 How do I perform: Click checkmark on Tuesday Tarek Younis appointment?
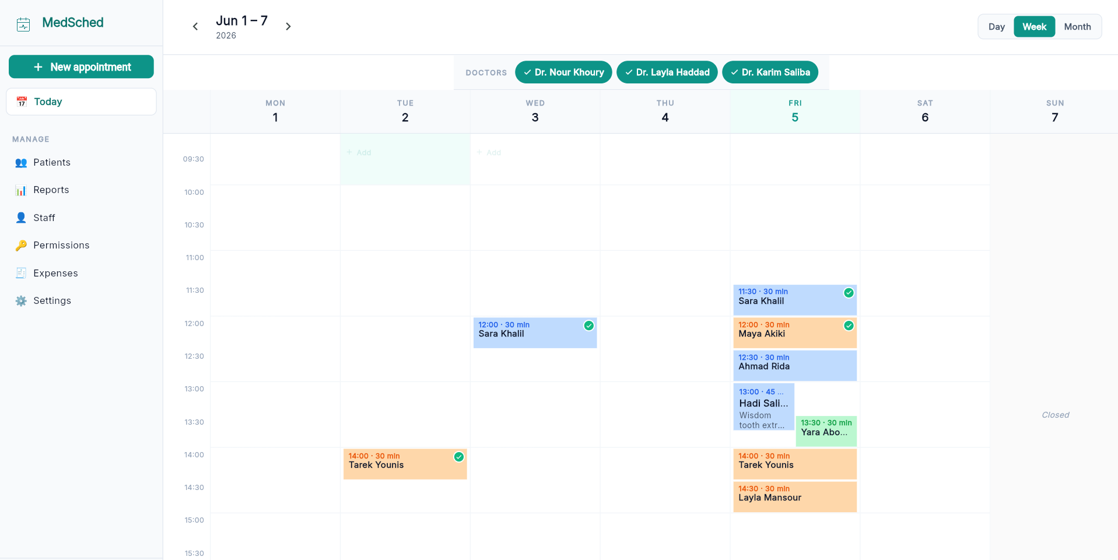tap(459, 457)
